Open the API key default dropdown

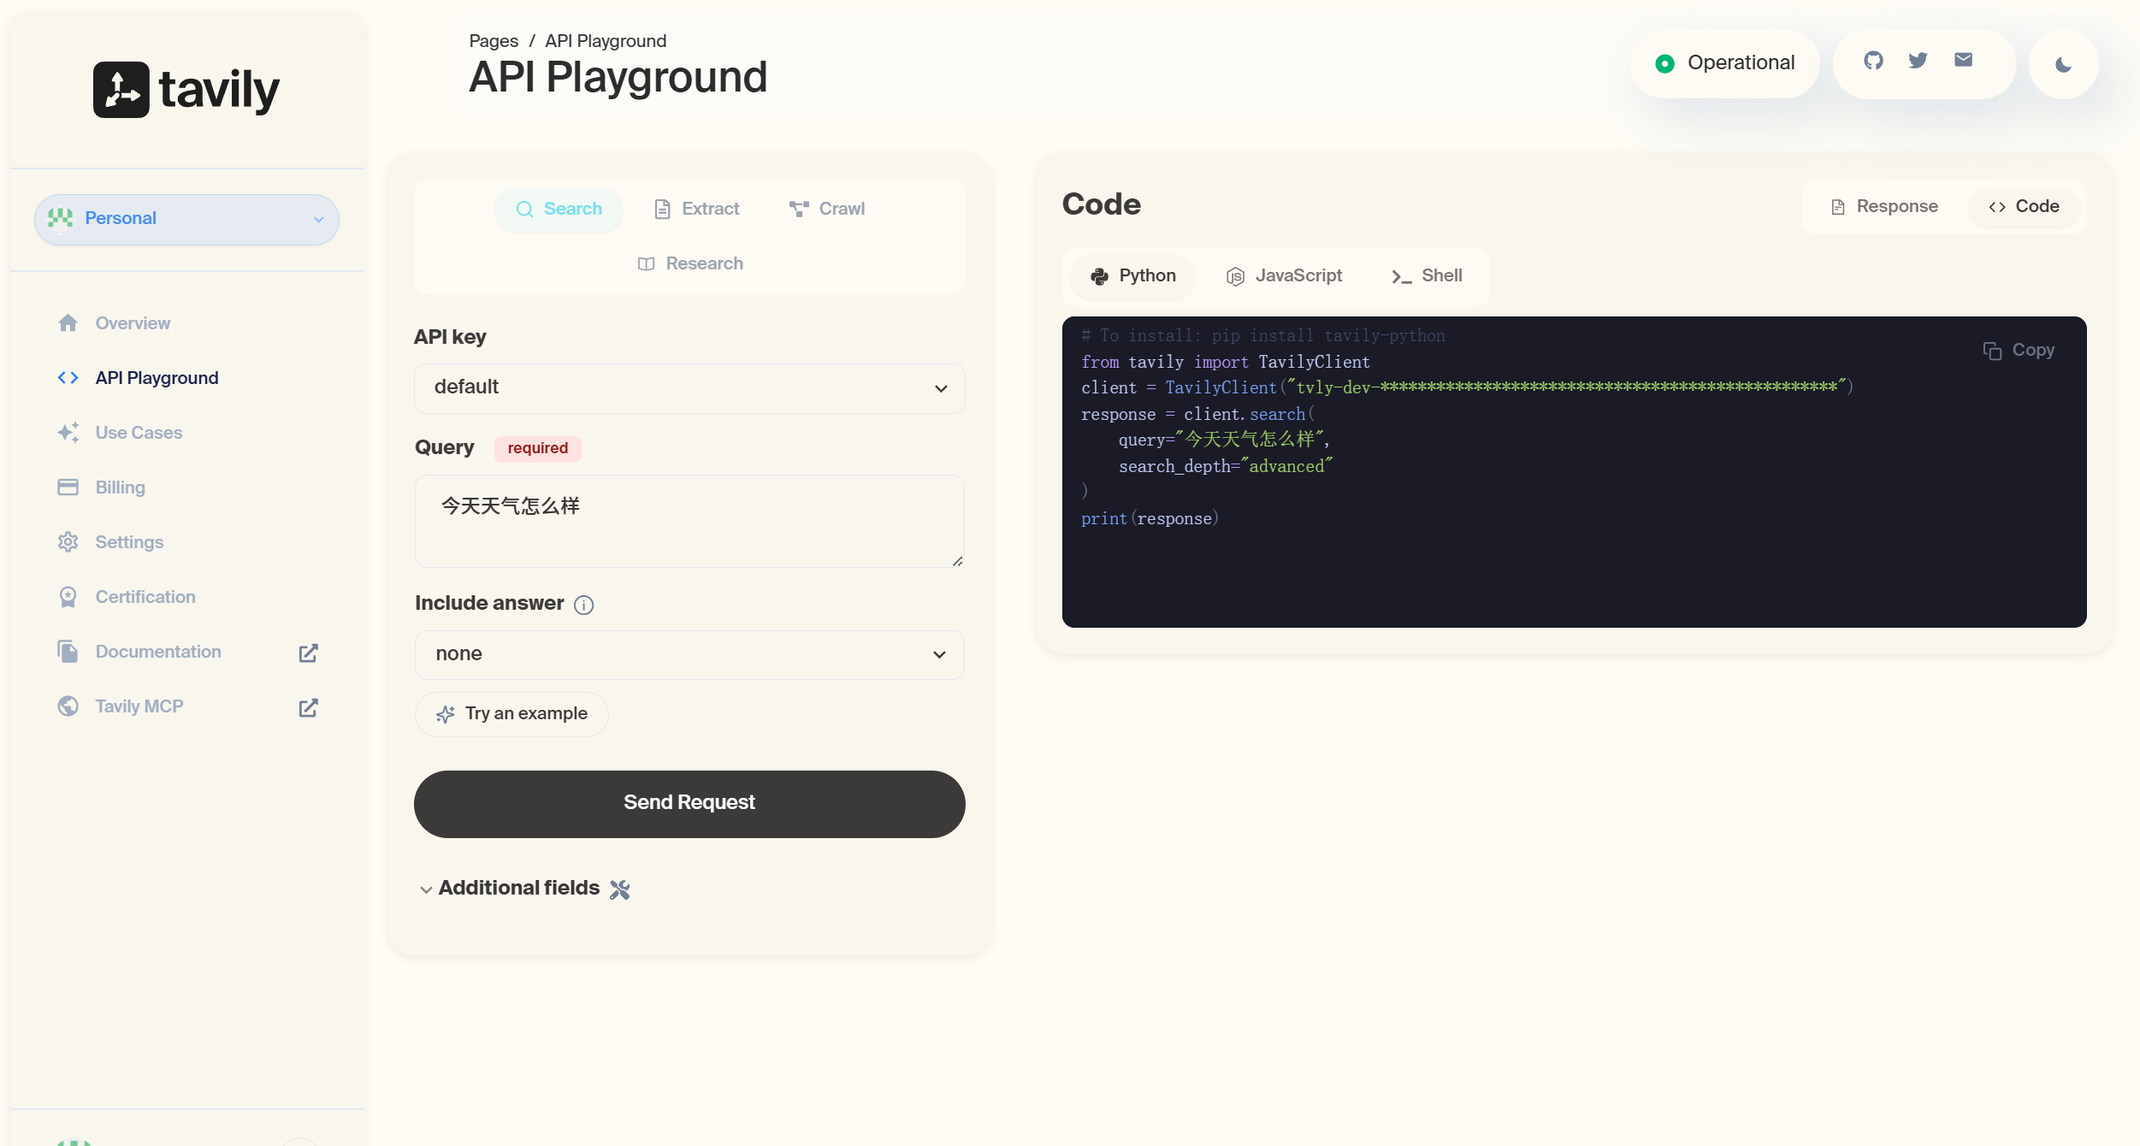point(689,387)
